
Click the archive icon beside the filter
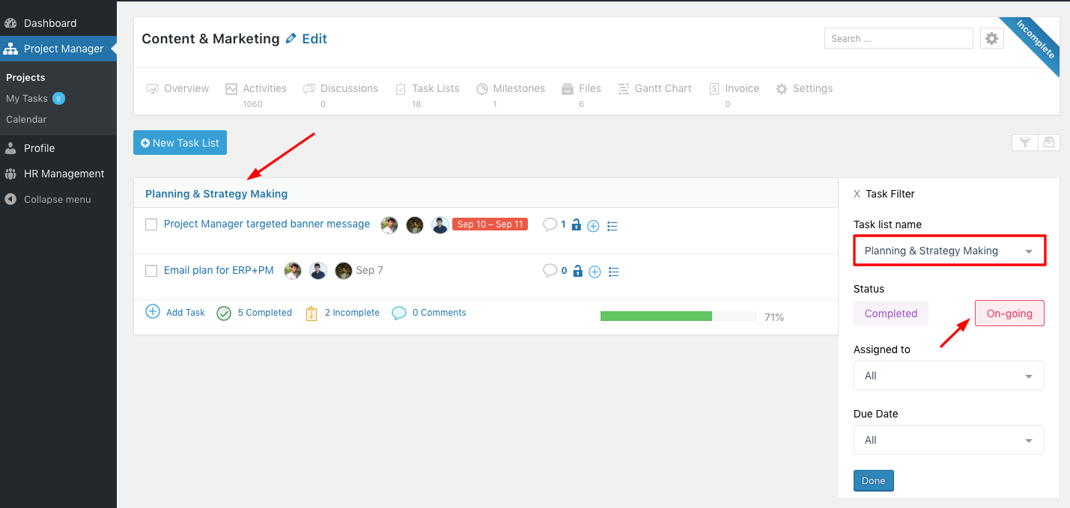click(x=1048, y=142)
